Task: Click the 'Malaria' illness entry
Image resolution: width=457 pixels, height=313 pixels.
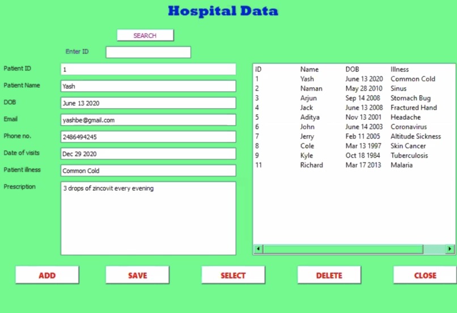Action: pos(401,165)
